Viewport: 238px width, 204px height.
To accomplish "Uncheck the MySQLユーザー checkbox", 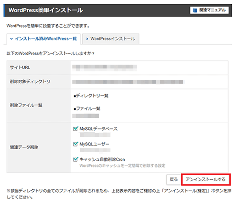I will coord(76,144).
